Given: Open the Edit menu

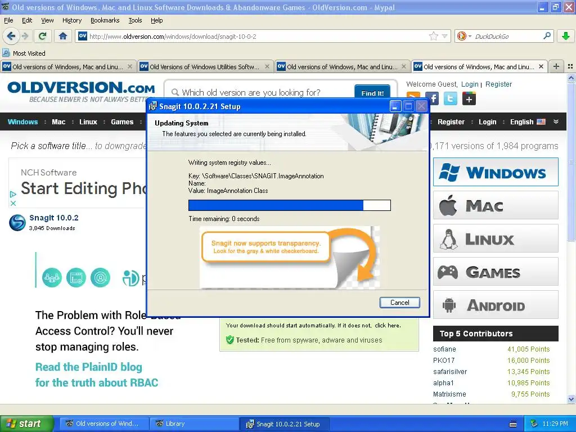Looking at the screenshot, I should tap(27, 20).
